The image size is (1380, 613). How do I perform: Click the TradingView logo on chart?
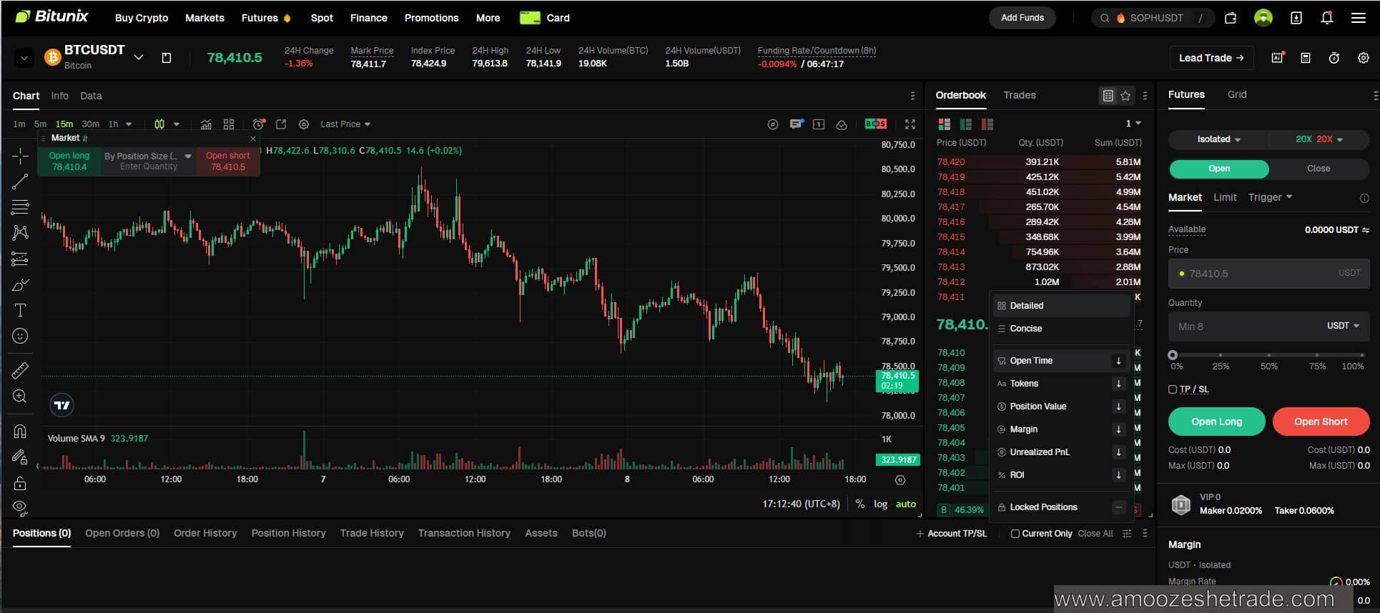62,405
